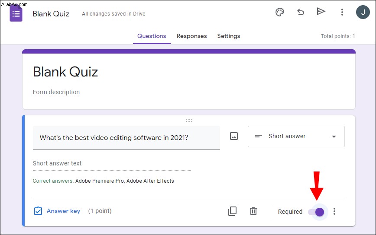
Task: Toggle the Required switch off
Action: pyautogui.click(x=316, y=212)
